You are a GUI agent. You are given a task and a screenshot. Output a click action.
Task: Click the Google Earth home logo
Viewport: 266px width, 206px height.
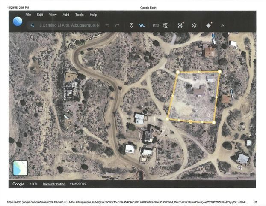point(18,21)
